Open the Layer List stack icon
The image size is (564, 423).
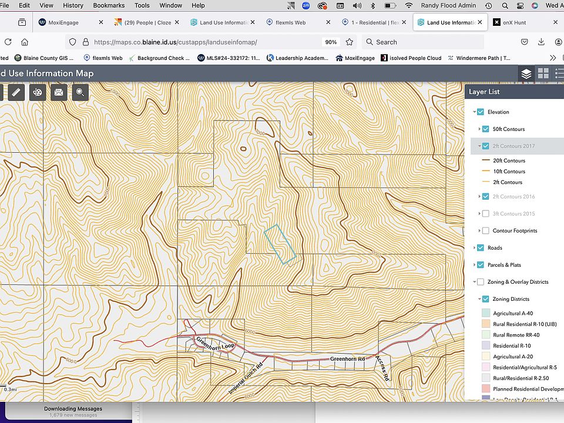pyautogui.click(x=526, y=74)
